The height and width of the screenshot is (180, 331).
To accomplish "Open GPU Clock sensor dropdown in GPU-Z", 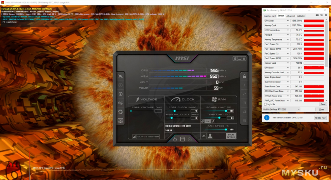I will point(288,21).
